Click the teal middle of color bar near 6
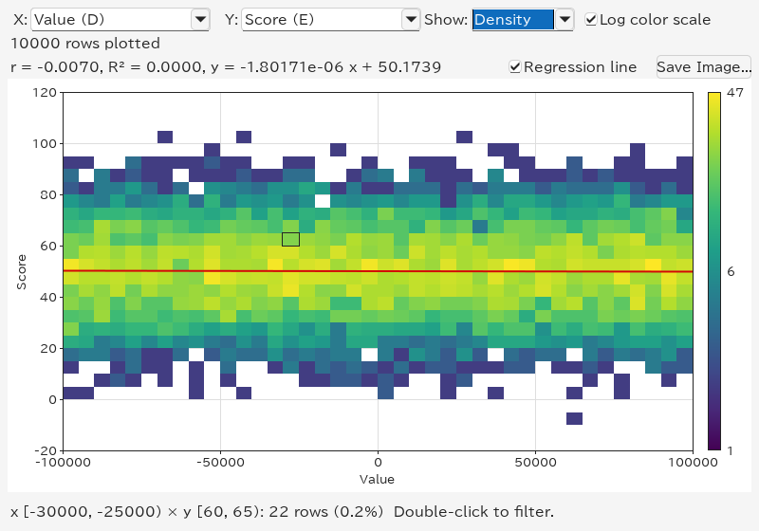This screenshot has height=531, width=759. point(714,272)
